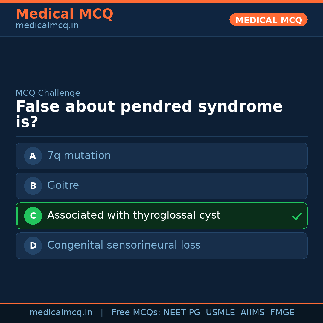
Task: Click the green checkmark on option C
Action: 297,216
